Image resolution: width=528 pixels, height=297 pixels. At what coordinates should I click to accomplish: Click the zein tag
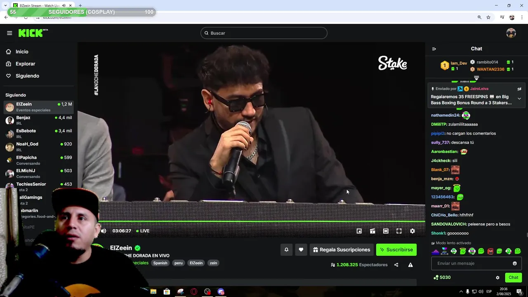click(213, 263)
